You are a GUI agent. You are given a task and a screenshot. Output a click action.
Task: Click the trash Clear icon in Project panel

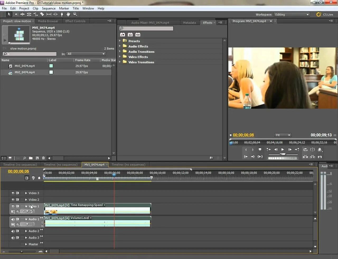point(43,158)
